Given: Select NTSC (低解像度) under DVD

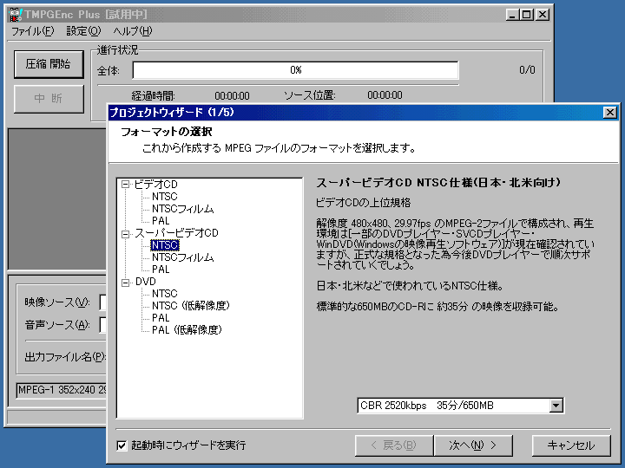Looking at the screenshot, I should click(x=191, y=306).
